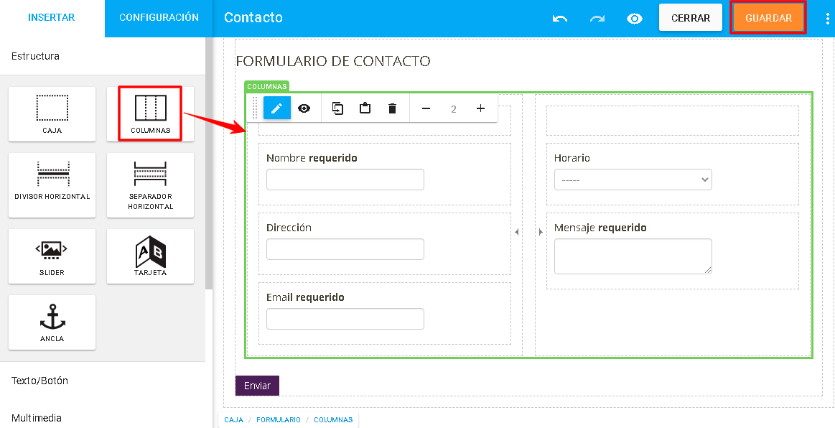
Task: Switch to the Configuración tab
Action: tap(159, 17)
